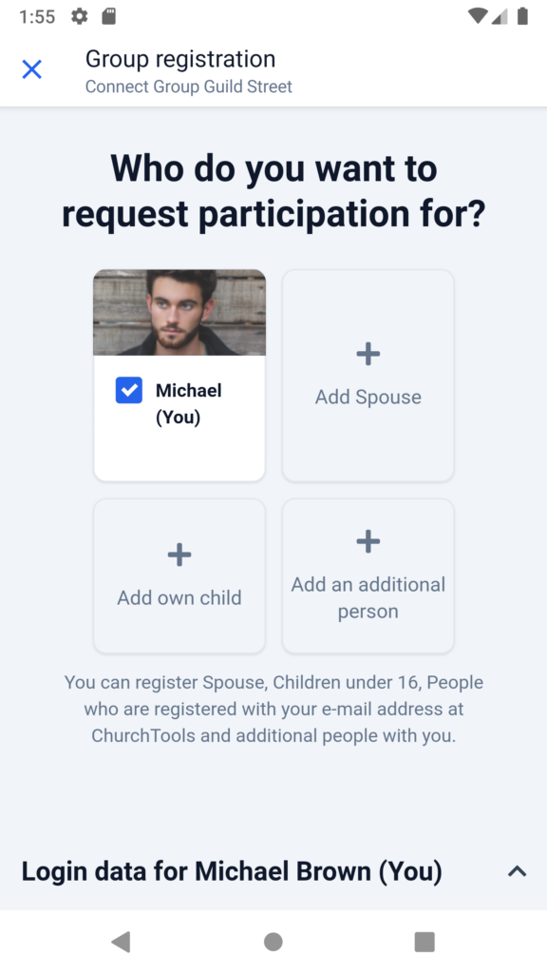
Task: Tap Android home circle button
Action: coord(273,942)
